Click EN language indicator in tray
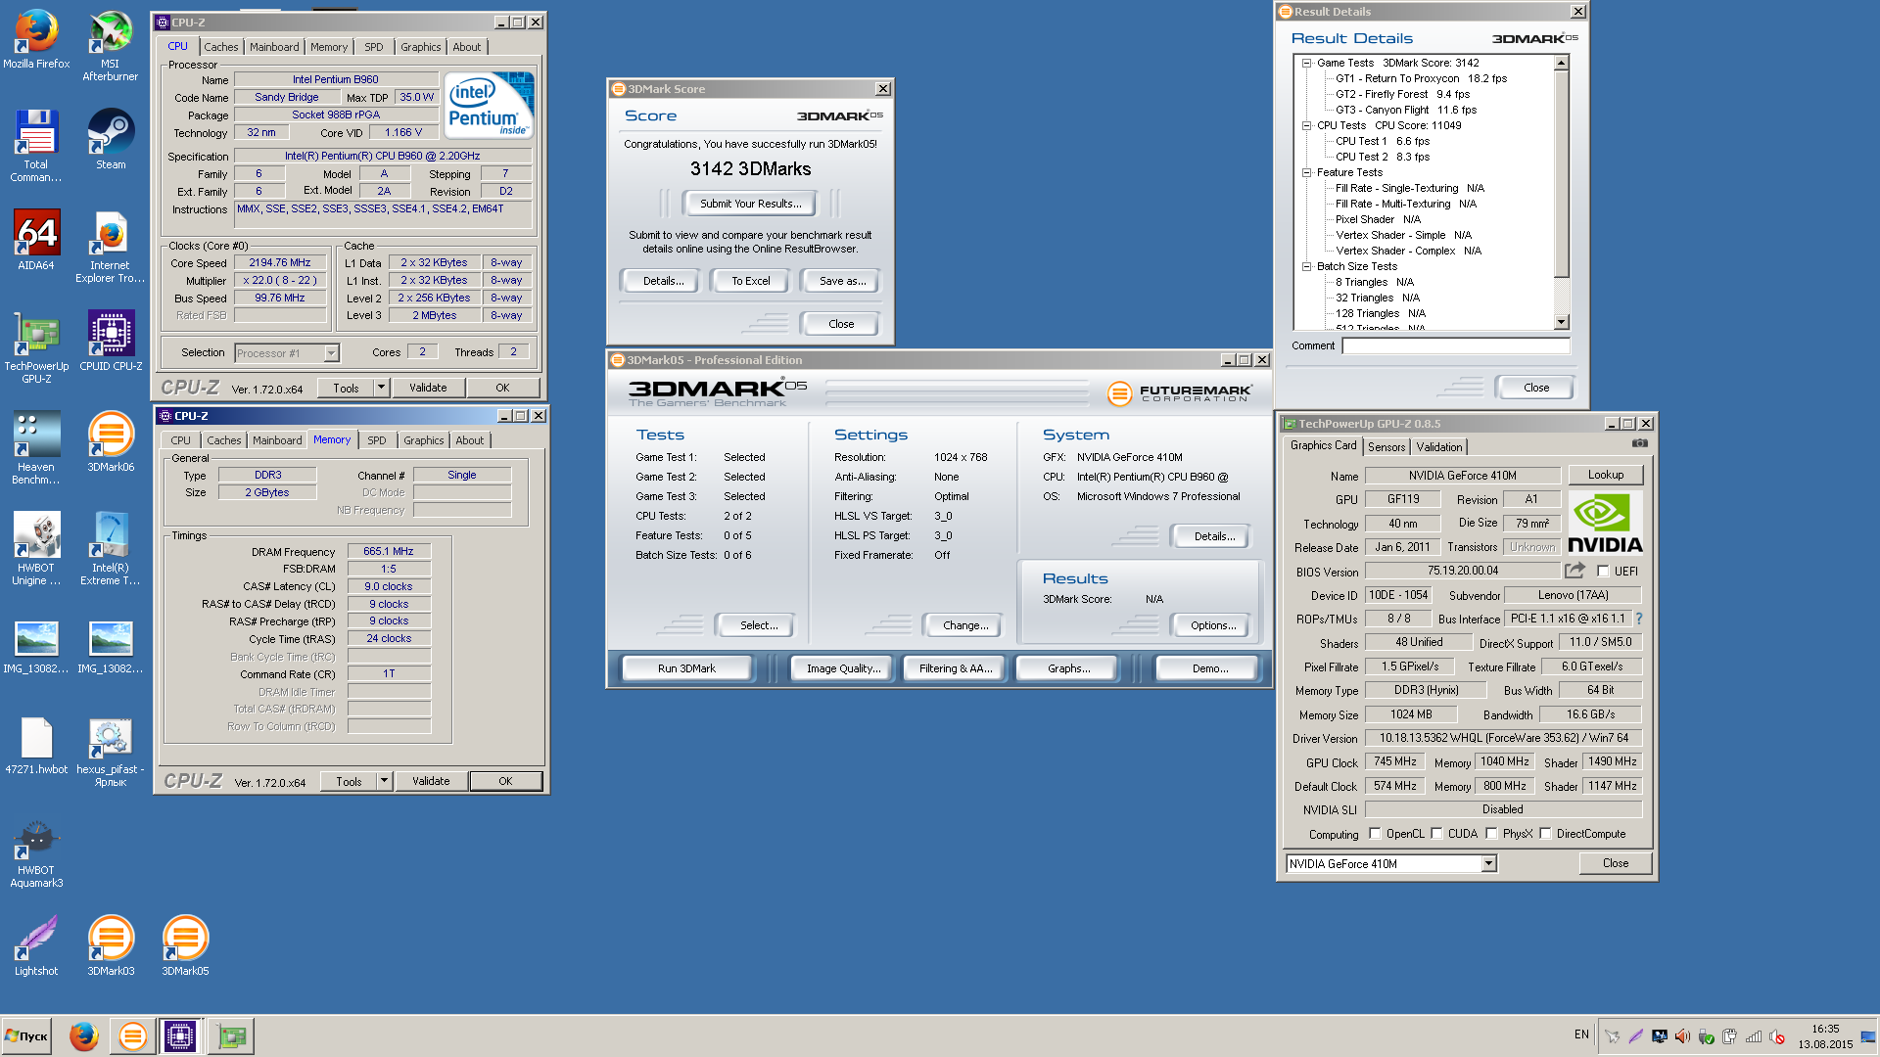The width and height of the screenshot is (1880, 1057). [x=1581, y=1034]
